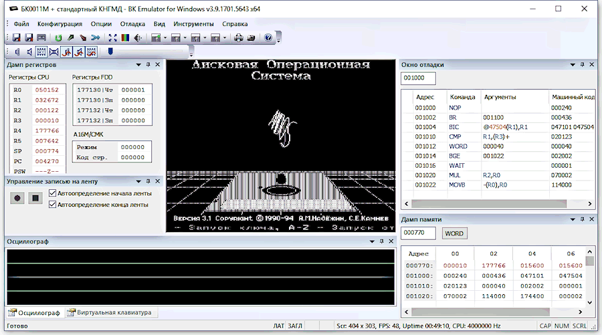
Task: Toggle Автоопределение конца ленты checkbox
Action: tap(53, 205)
